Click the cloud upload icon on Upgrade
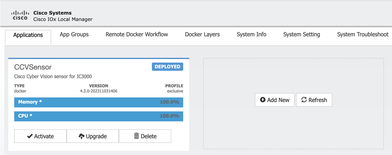392x155 pixels. click(x=81, y=136)
